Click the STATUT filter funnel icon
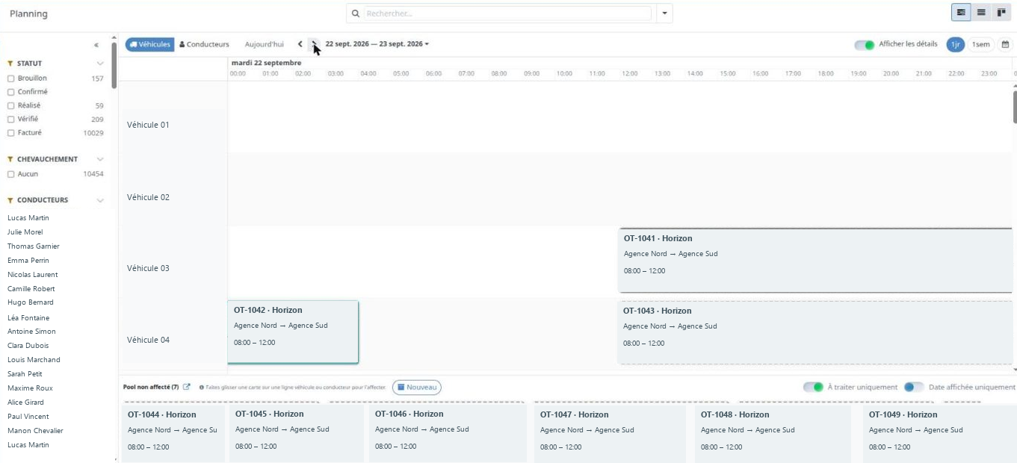The height and width of the screenshot is (463, 1017). coord(10,63)
